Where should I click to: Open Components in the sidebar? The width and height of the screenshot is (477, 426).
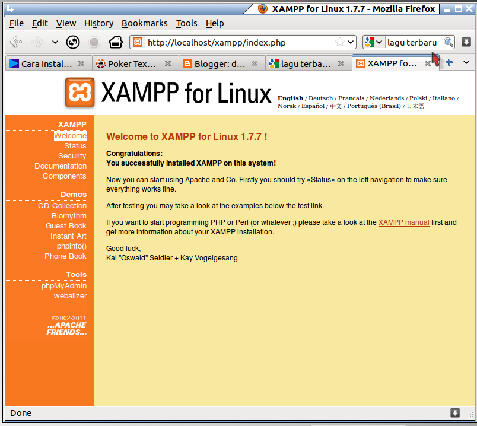(x=65, y=176)
